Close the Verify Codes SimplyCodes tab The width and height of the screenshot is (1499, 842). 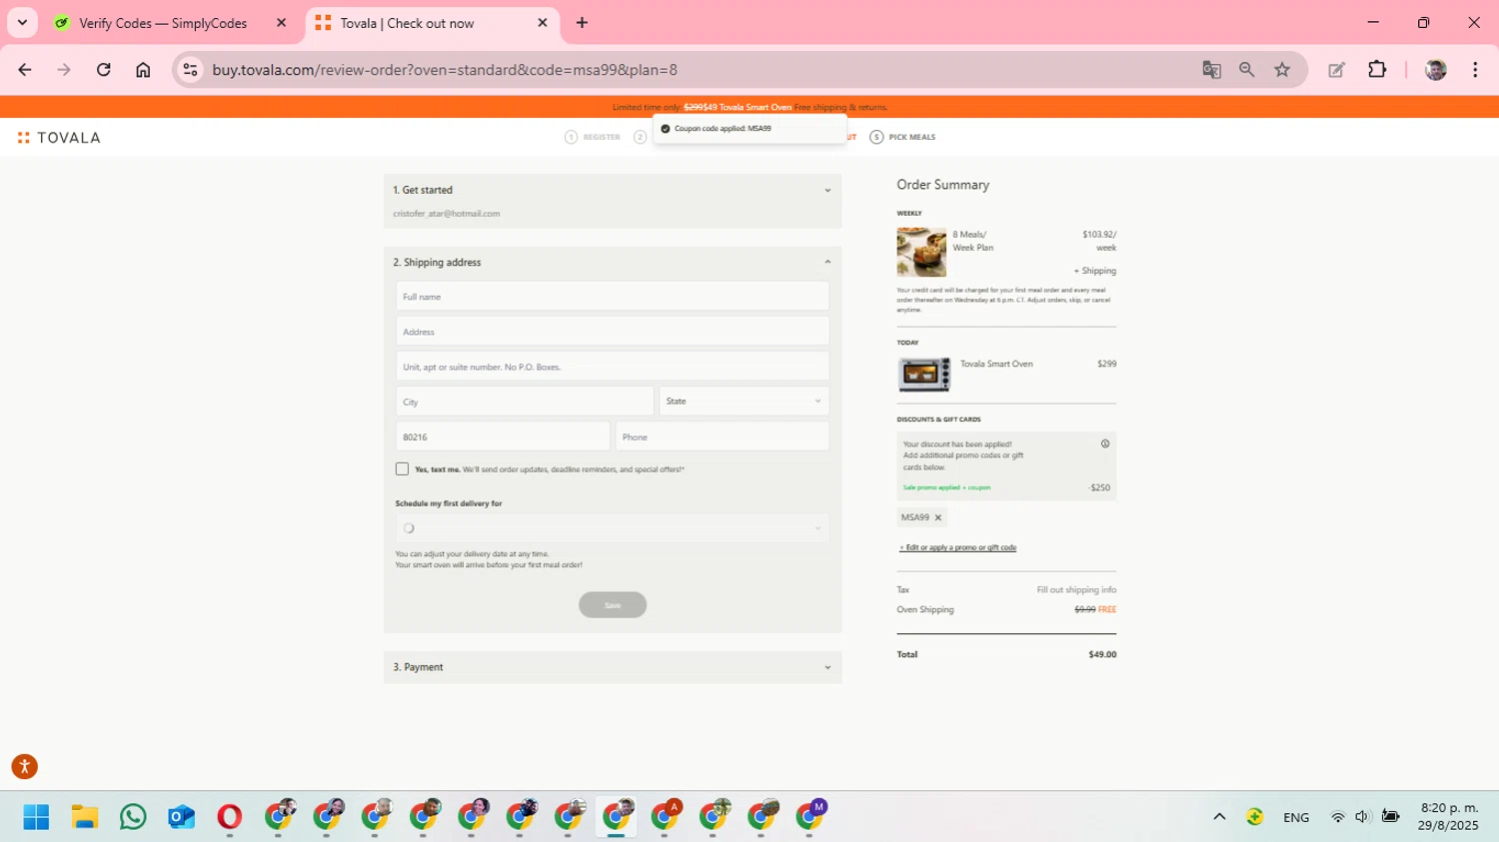click(281, 23)
